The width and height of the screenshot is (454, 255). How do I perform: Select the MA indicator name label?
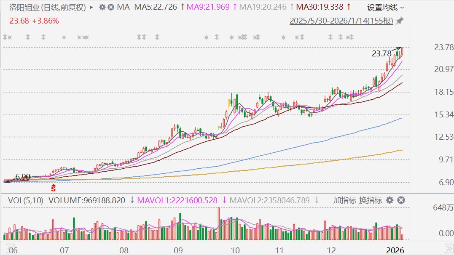pos(124,7)
